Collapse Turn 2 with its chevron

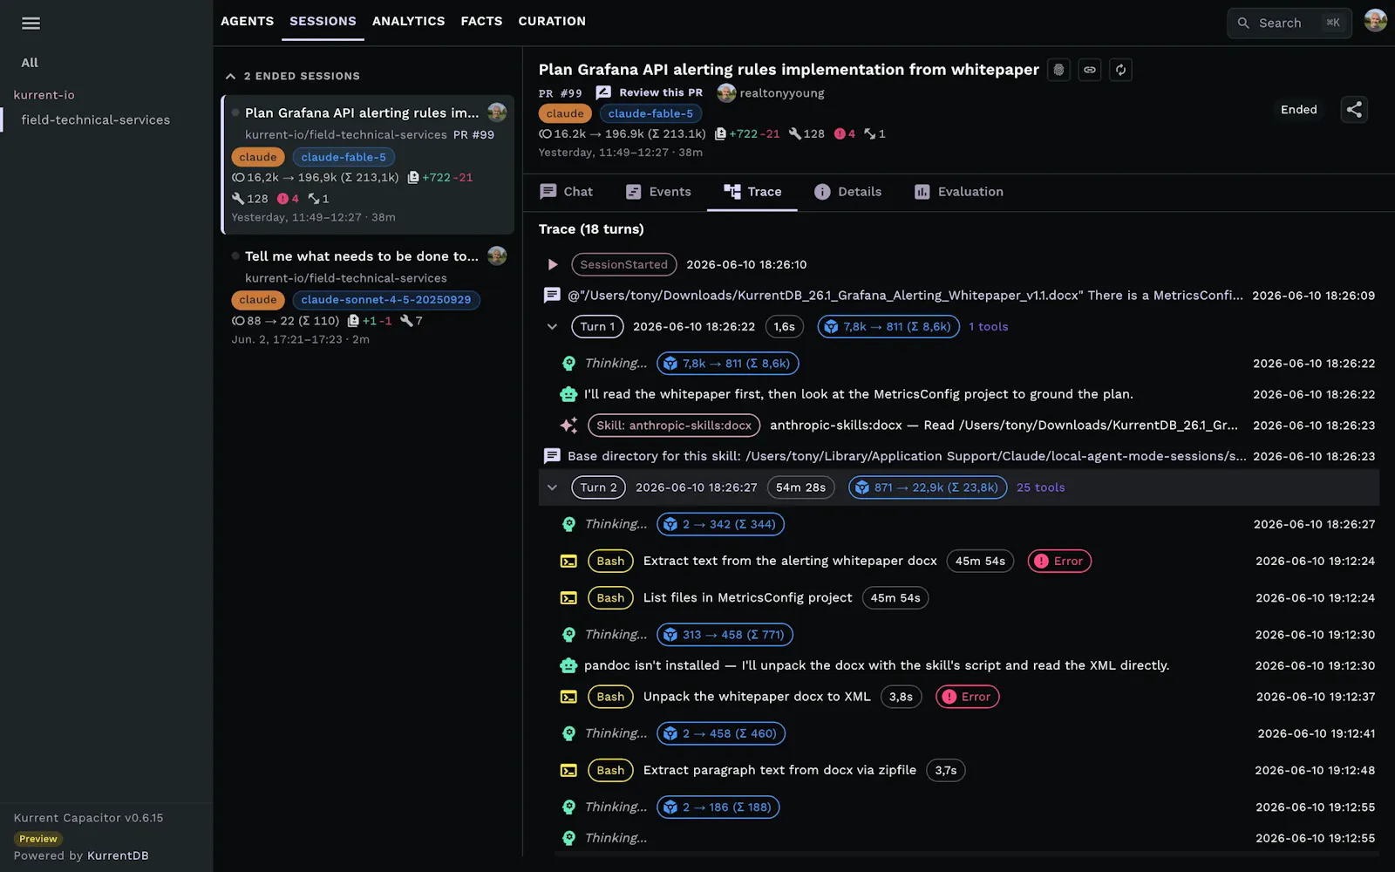click(552, 487)
